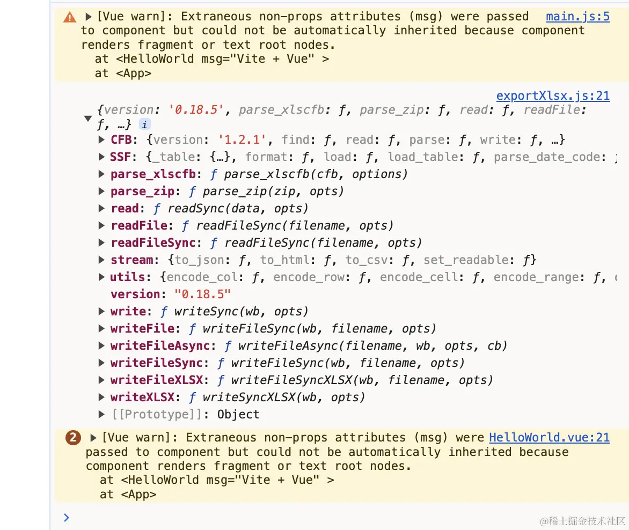This screenshot has height=530, width=629.
Task: Expand the writeFileXLSX property
Action: (x=101, y=380)
